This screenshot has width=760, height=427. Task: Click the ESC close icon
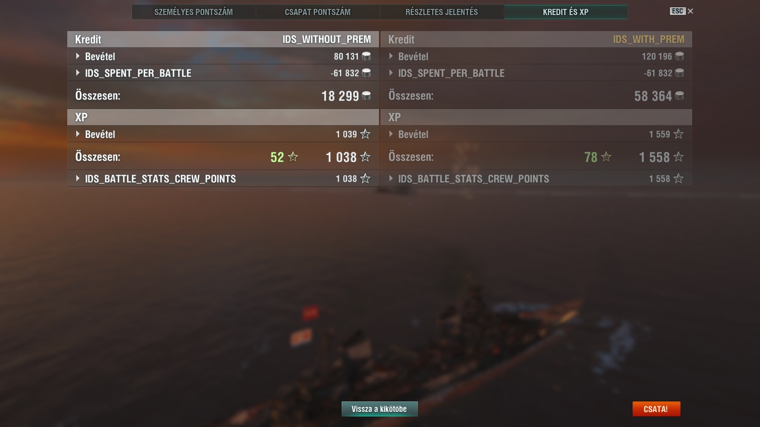point(690,11)
